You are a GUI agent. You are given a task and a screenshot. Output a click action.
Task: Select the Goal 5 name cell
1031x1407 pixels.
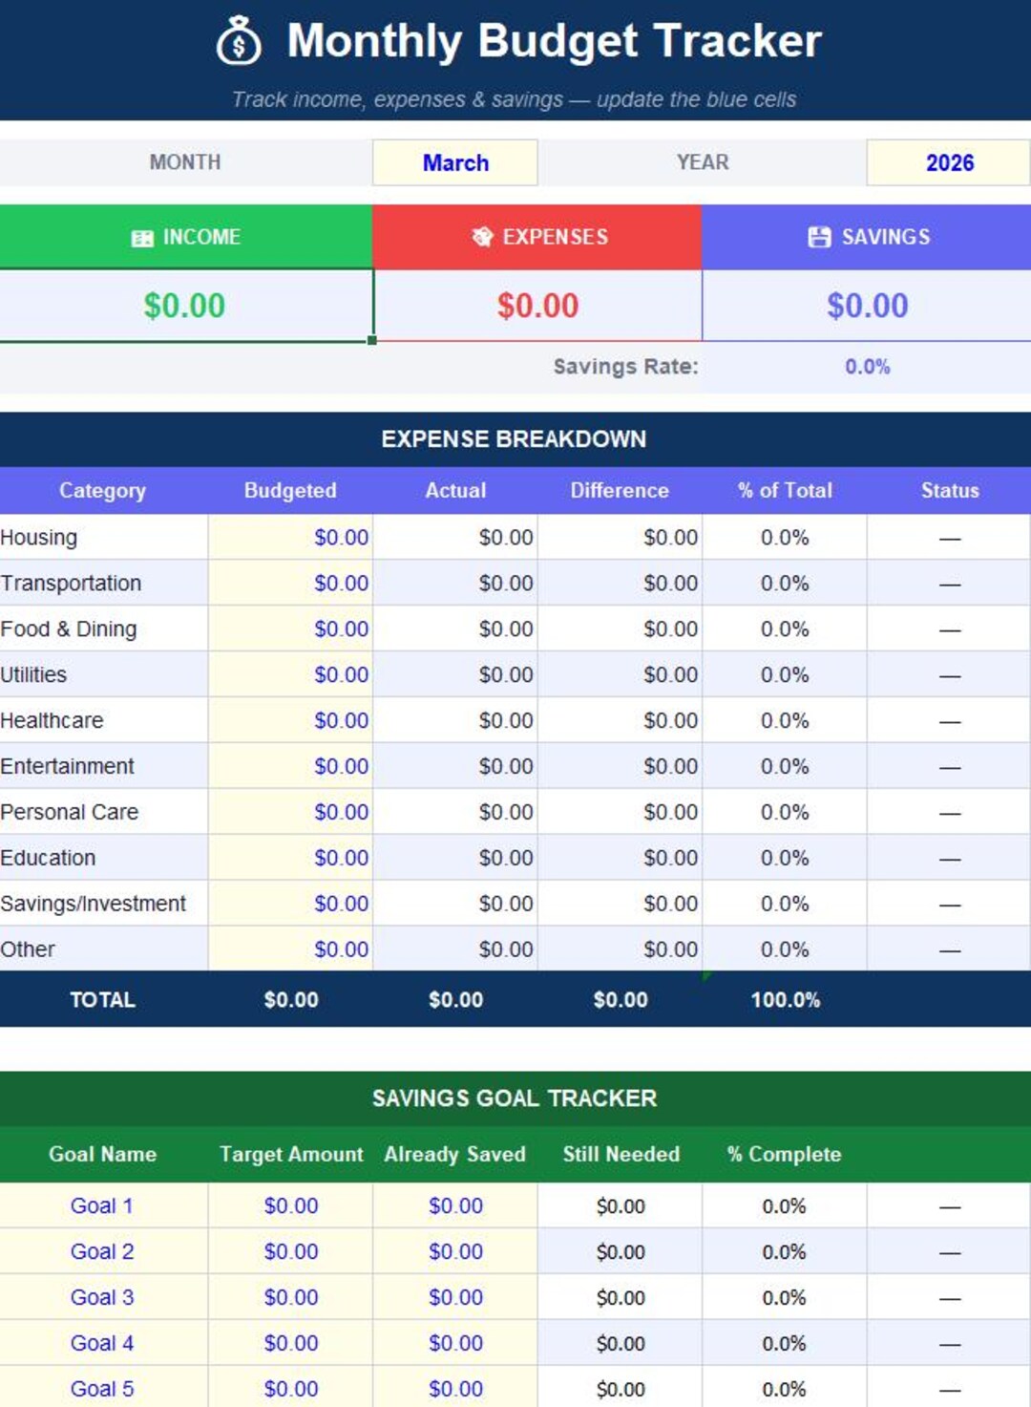[103, 1389]
